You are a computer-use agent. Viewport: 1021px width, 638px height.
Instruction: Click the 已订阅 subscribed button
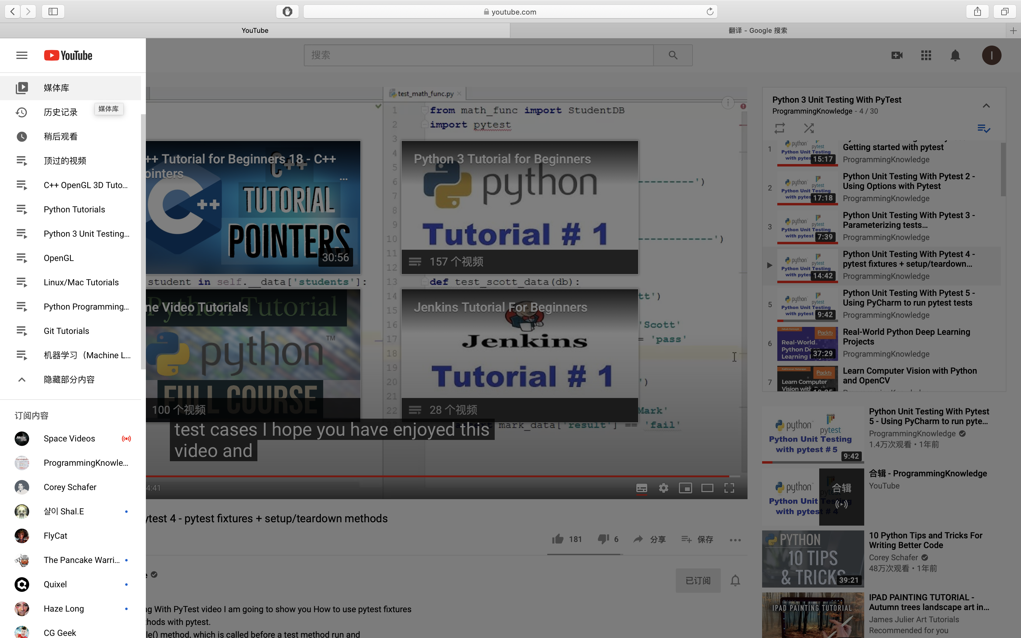pos(698,580)
